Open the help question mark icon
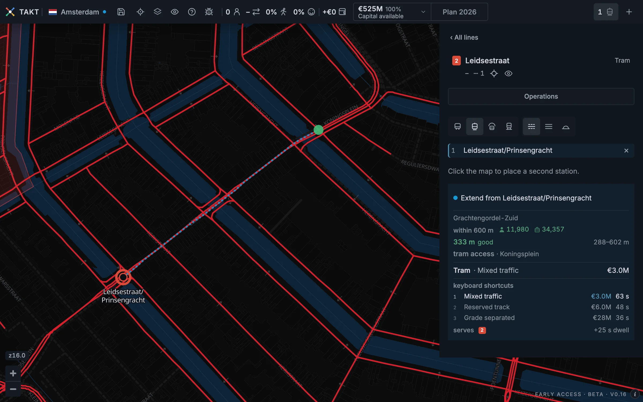 pos(192,12)
